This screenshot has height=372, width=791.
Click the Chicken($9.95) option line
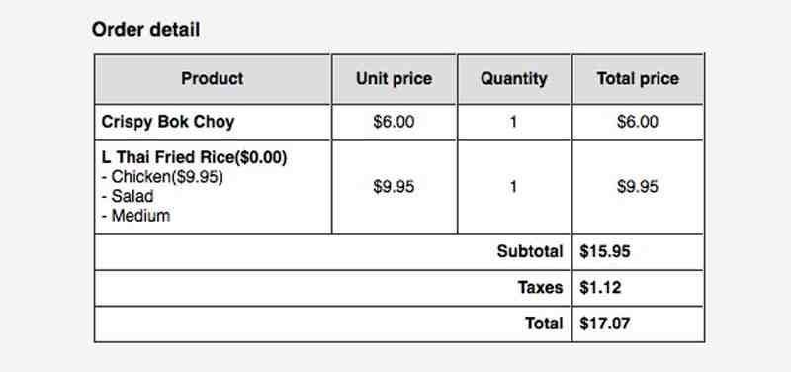(x=162, y=177)
